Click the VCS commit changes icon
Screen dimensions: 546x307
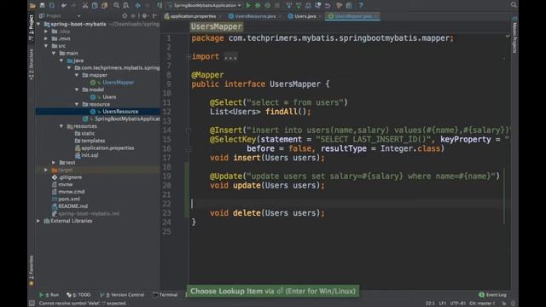(299, 5)
